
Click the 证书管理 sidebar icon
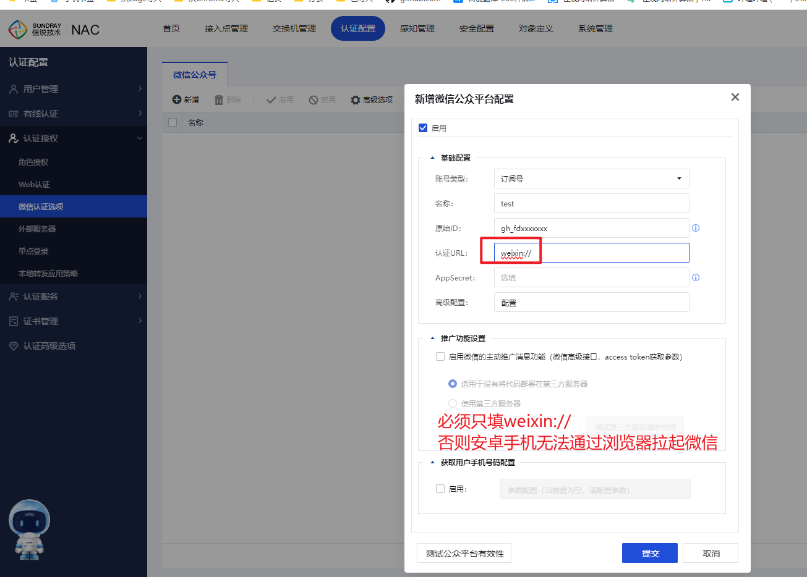14,321
